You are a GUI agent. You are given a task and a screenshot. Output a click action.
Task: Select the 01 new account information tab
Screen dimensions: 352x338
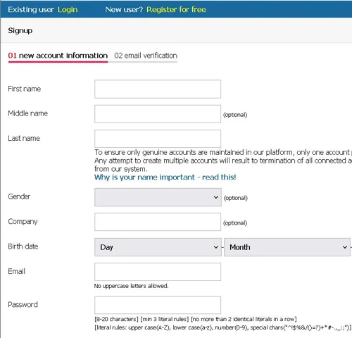pos(58,56)
